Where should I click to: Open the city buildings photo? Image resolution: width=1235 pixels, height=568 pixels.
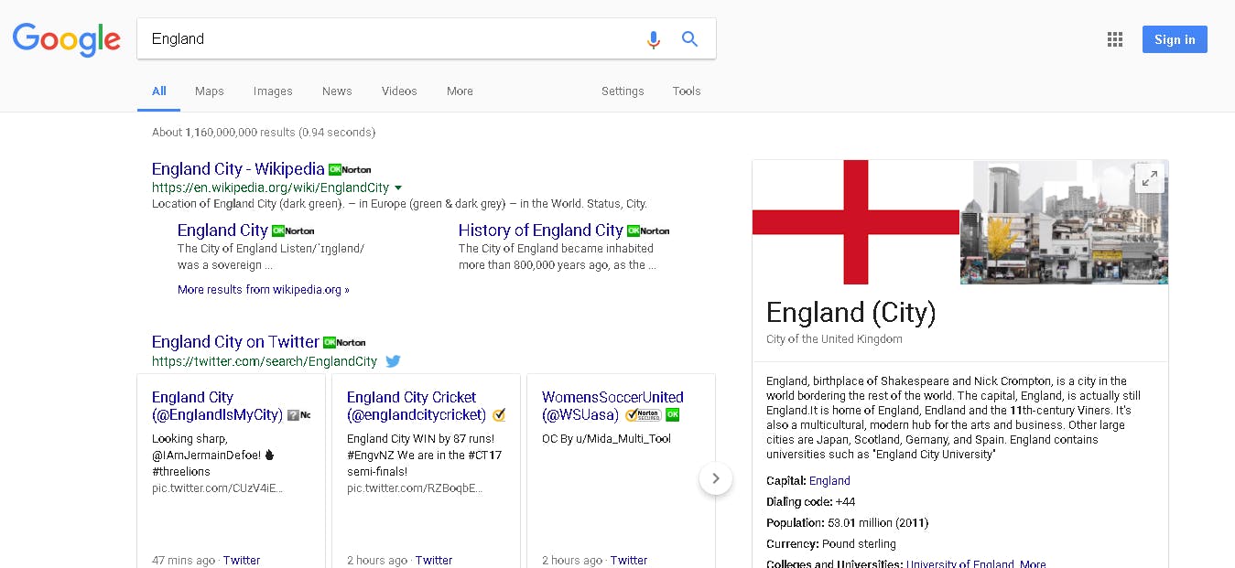click(1064, 222)
